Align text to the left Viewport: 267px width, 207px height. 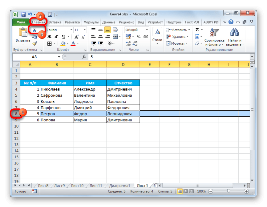[93, 36]
